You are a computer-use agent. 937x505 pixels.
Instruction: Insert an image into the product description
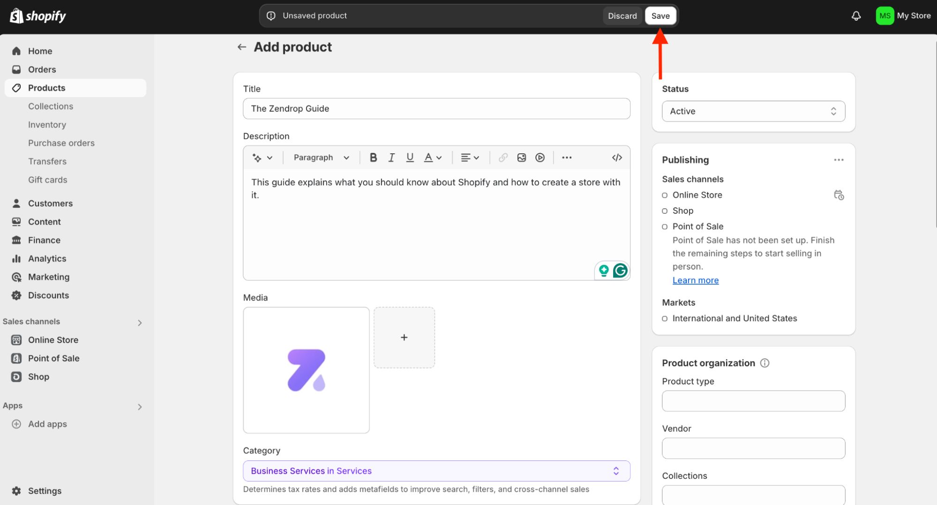[x=521, y=158]
